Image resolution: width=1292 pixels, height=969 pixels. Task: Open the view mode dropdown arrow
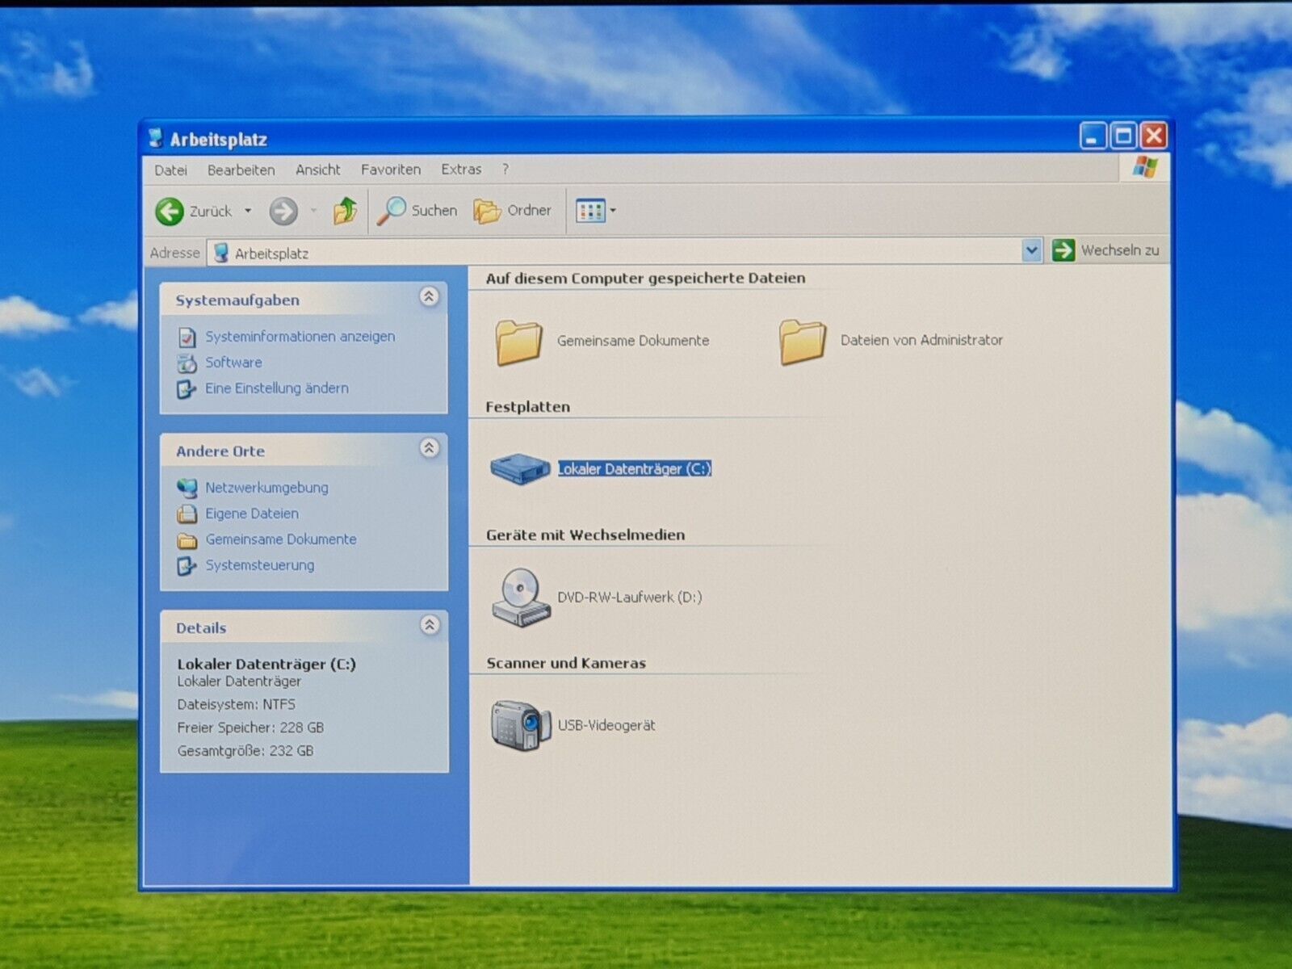click(613, 212)
